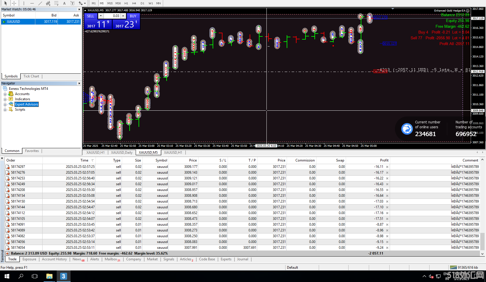Open File Explorer from the taskbar
This screenshot has width=486, height=282.
[49, 276]
